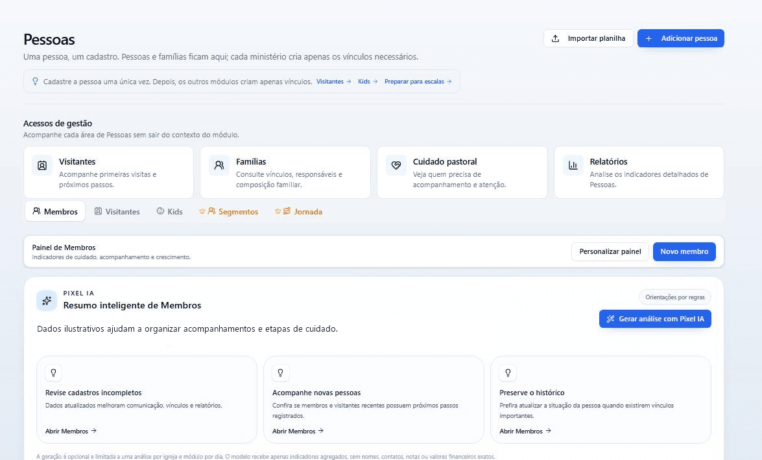Click the lightbulb icon in Revise cadastros incompletos
This screenshot has height=460, width=762.
pos(53,373)
